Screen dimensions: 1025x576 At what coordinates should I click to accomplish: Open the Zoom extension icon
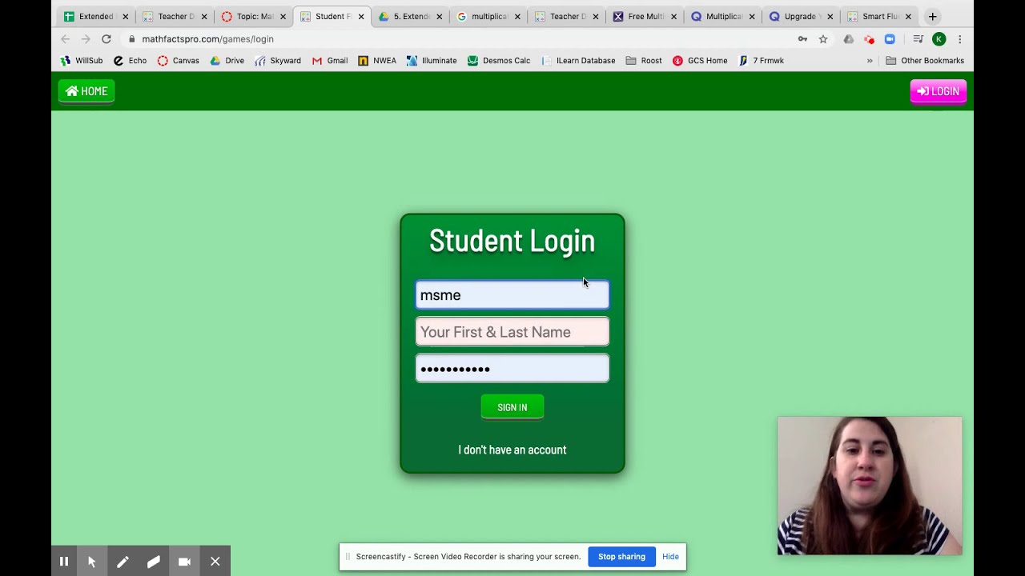pos(890,39)
